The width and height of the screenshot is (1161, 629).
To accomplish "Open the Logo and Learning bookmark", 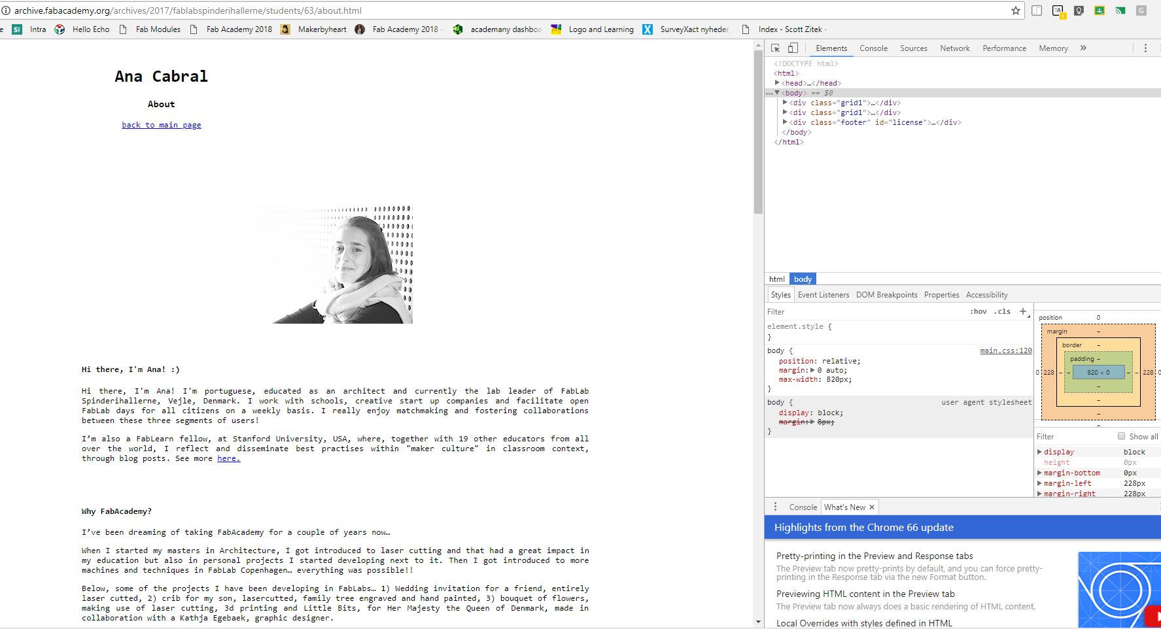I will click(593, 29).
